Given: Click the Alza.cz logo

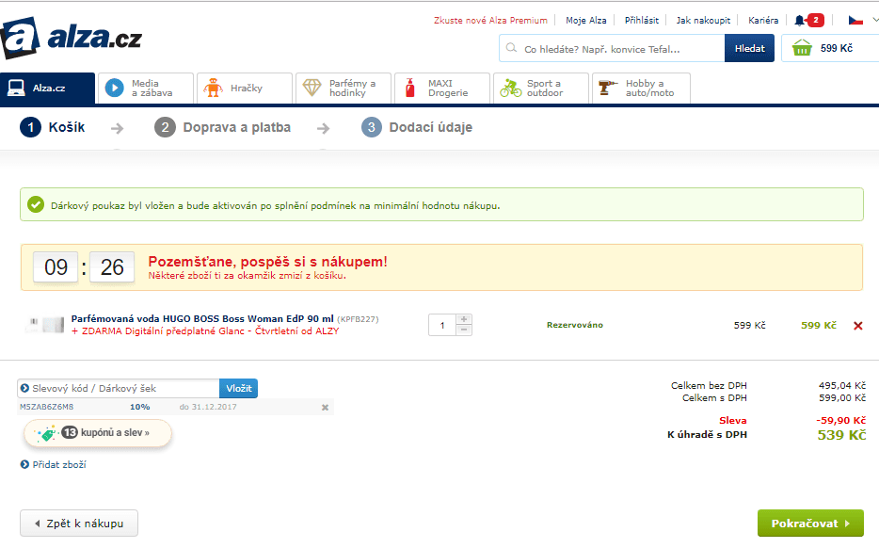Looking at the screenshot, I should pos(72,39).
